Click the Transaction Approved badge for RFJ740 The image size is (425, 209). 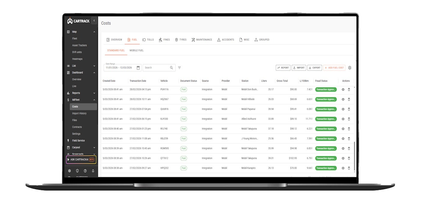[x=325, y=129]
